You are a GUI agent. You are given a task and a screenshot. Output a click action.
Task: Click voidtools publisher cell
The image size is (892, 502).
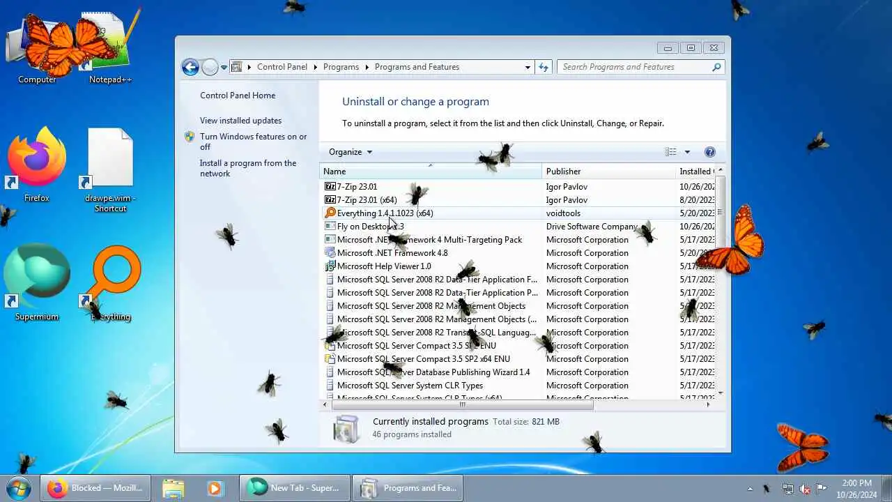coord(563,213)
